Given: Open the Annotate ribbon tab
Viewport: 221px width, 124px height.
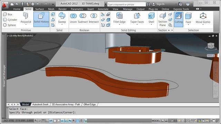Looking at the screenshot, I should tap(103, 9).
